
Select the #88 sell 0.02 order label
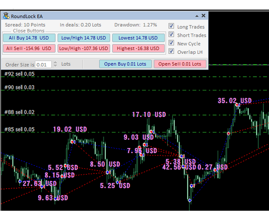click(20, 112)
